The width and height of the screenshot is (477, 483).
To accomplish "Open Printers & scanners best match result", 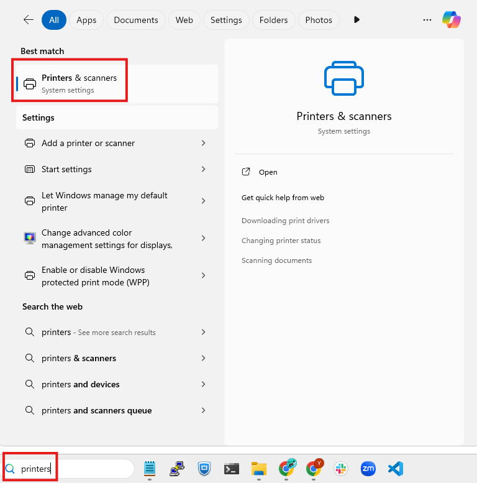I will coord(79,83).
